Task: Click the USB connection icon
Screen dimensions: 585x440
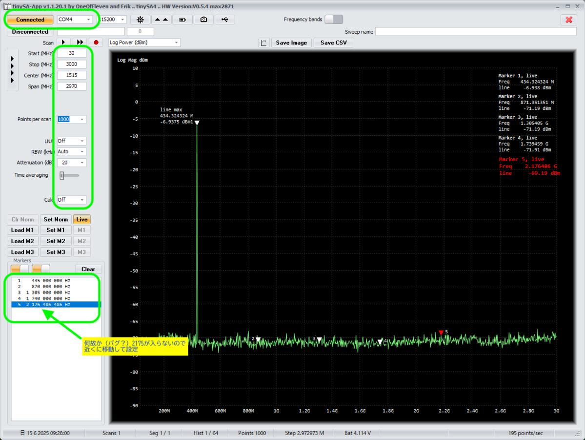Action: 224,20
